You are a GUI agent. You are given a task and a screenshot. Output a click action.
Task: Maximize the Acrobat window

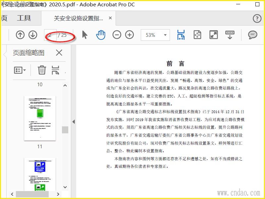pyautogui.click(x=257, y=4)
